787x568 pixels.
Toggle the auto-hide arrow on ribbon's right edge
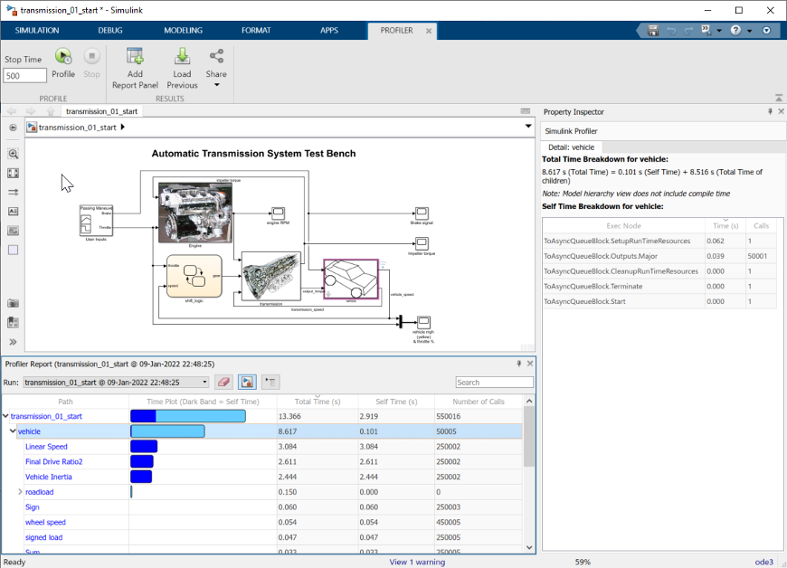(x=779, y=99)
